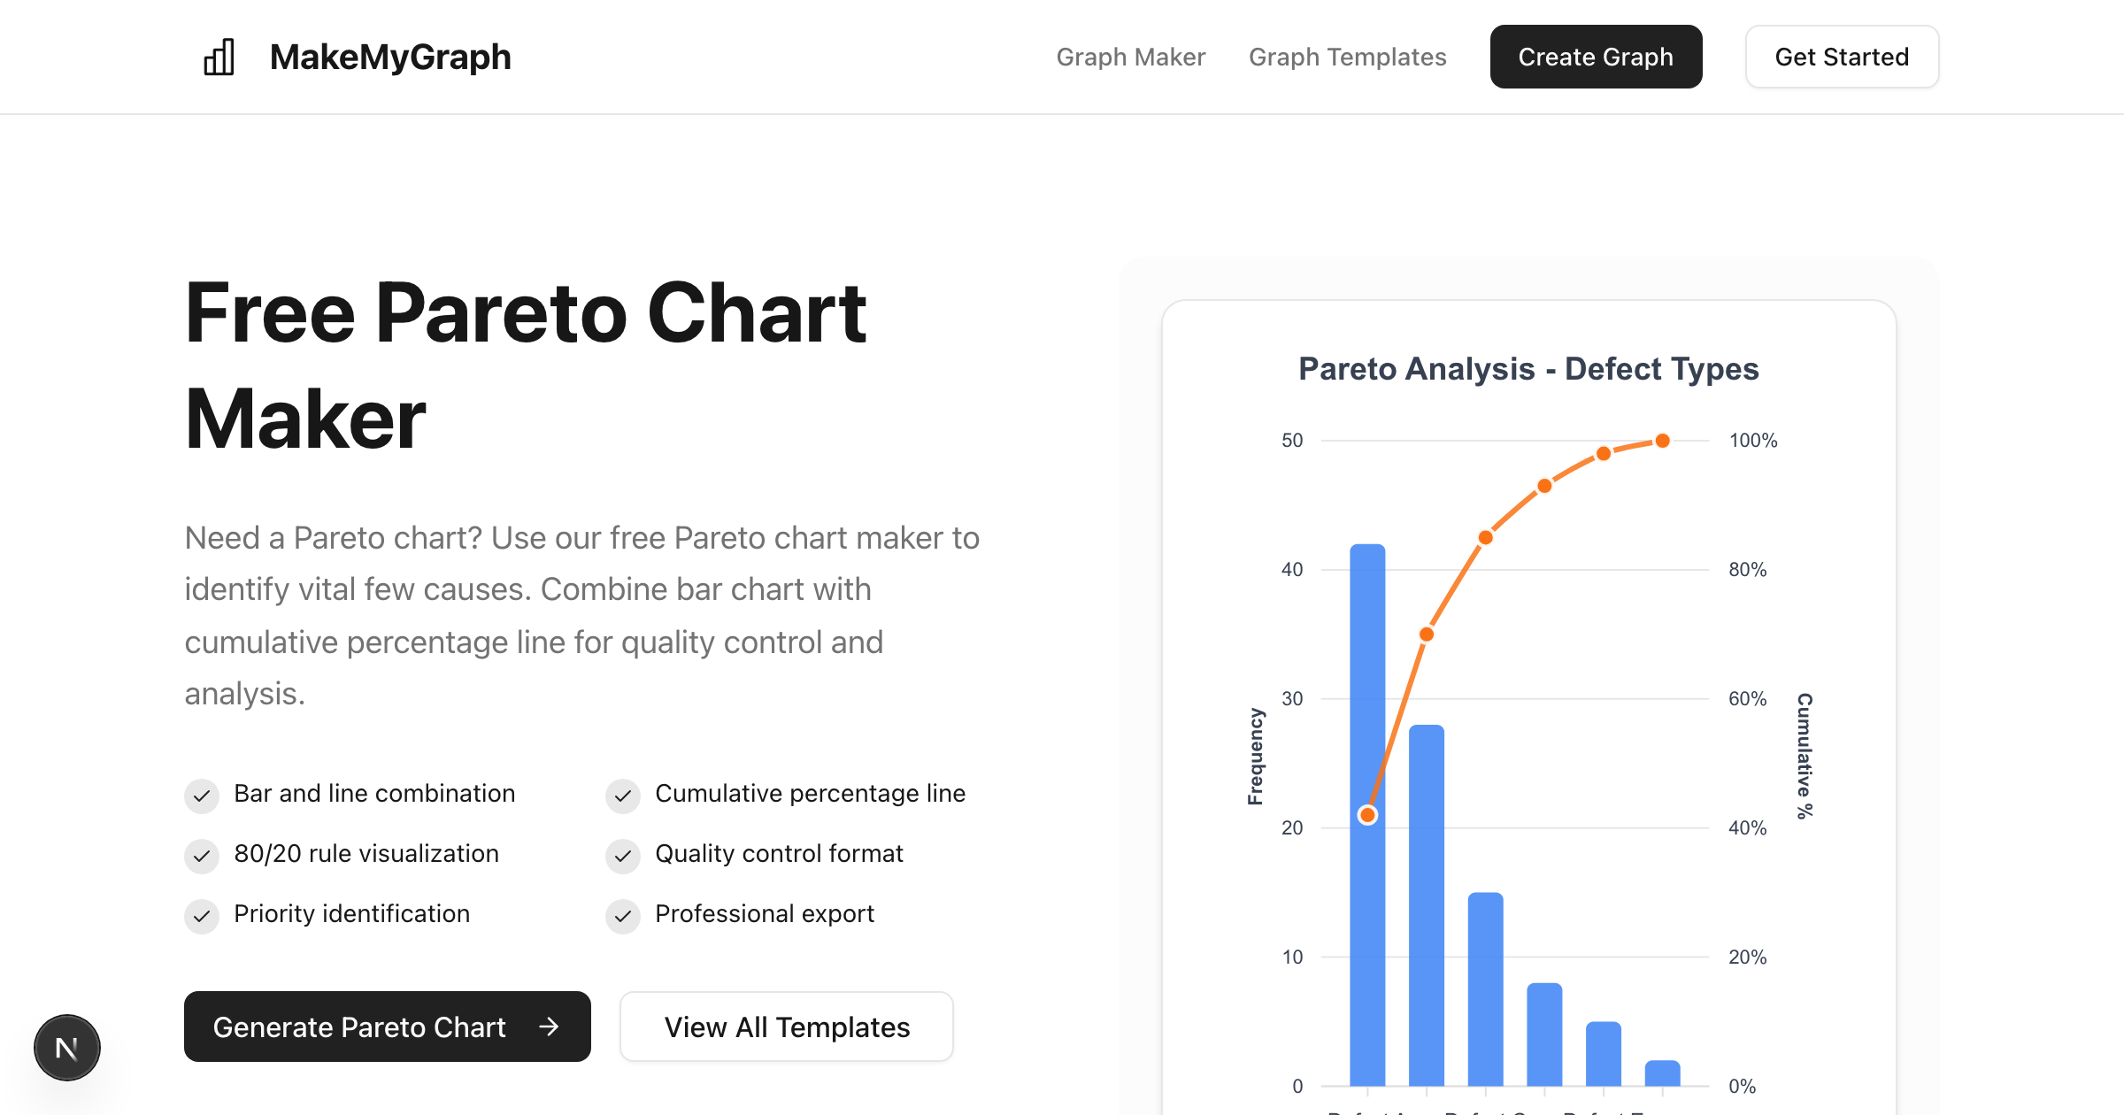Screen dimensions: 2124x1115
Task: Click checkmark icon beside Professional export
Action: 623,916
